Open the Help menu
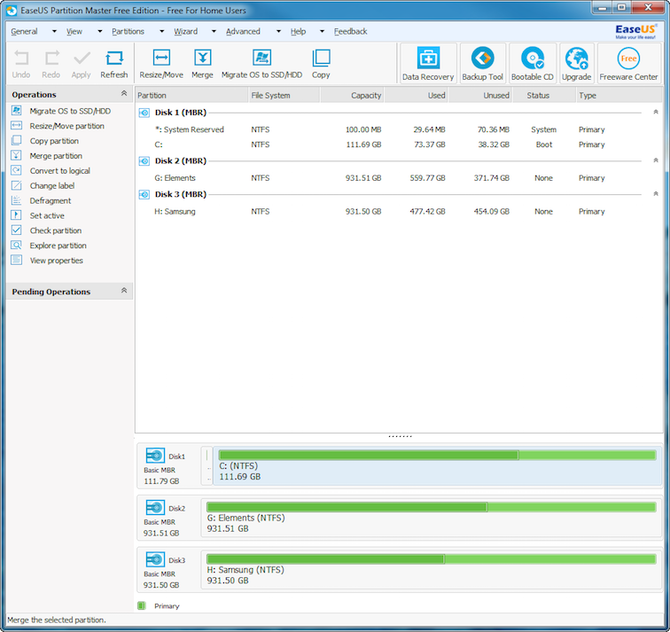 pos(298,32)
